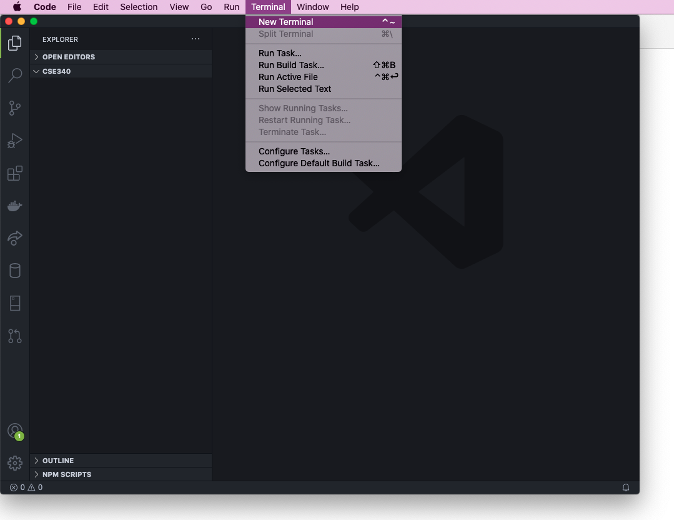Image resolution: width=674 pixels, height=520 pixels.
Task: Select Configure Default Build Task... entry
Action: tap(323, 163)
